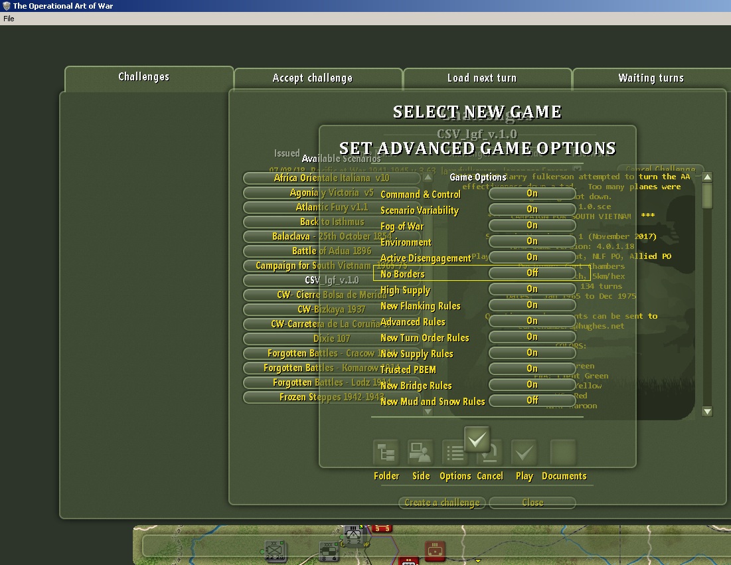
Task: Select the CW-Bizkaya 1937 scenario
Action: tap(331, 309)
